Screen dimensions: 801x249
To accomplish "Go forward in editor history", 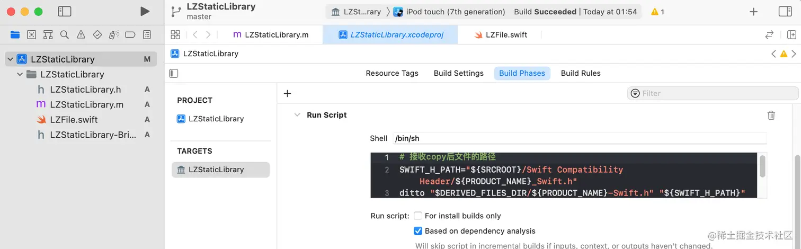I will (208, 35).
